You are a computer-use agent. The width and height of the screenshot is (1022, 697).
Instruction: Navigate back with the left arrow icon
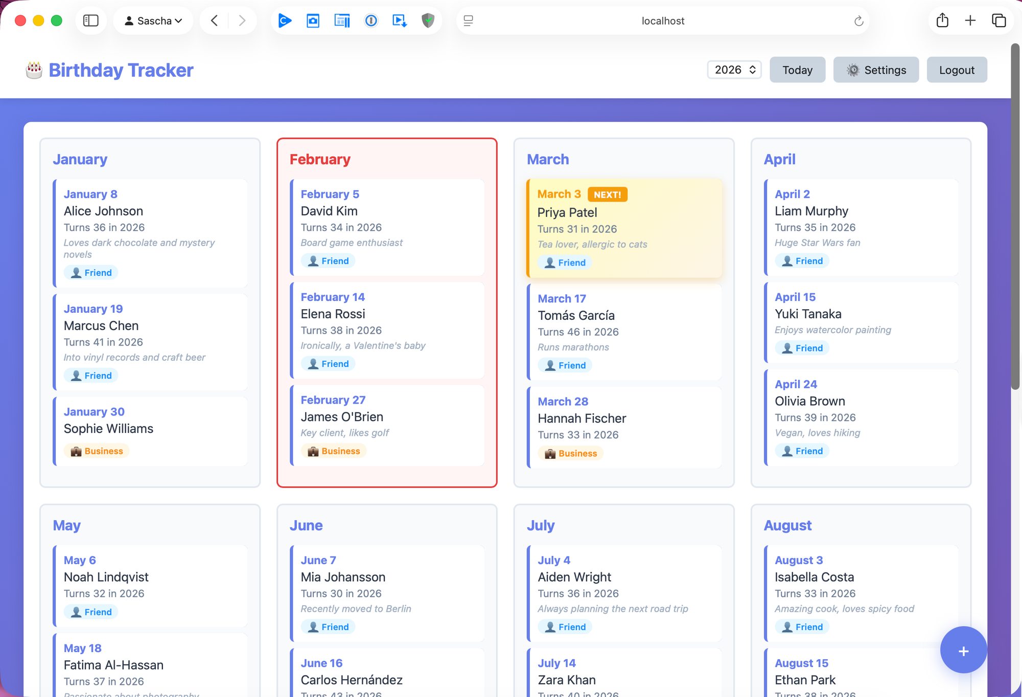(x=214, y=20)
